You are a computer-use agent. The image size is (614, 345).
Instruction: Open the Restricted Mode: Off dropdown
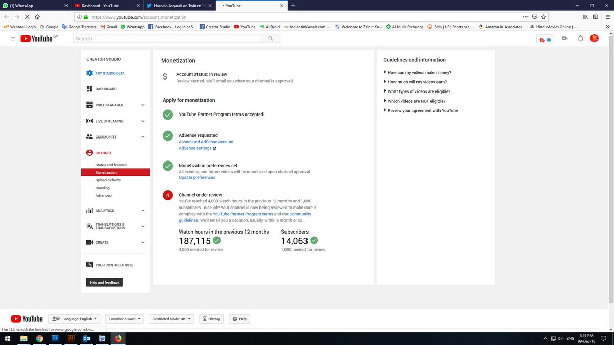click(x=171, y=319)
